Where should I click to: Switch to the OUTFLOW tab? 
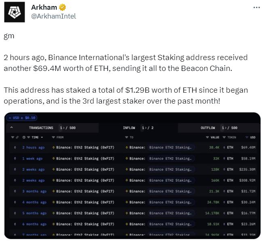coord(208,128)
